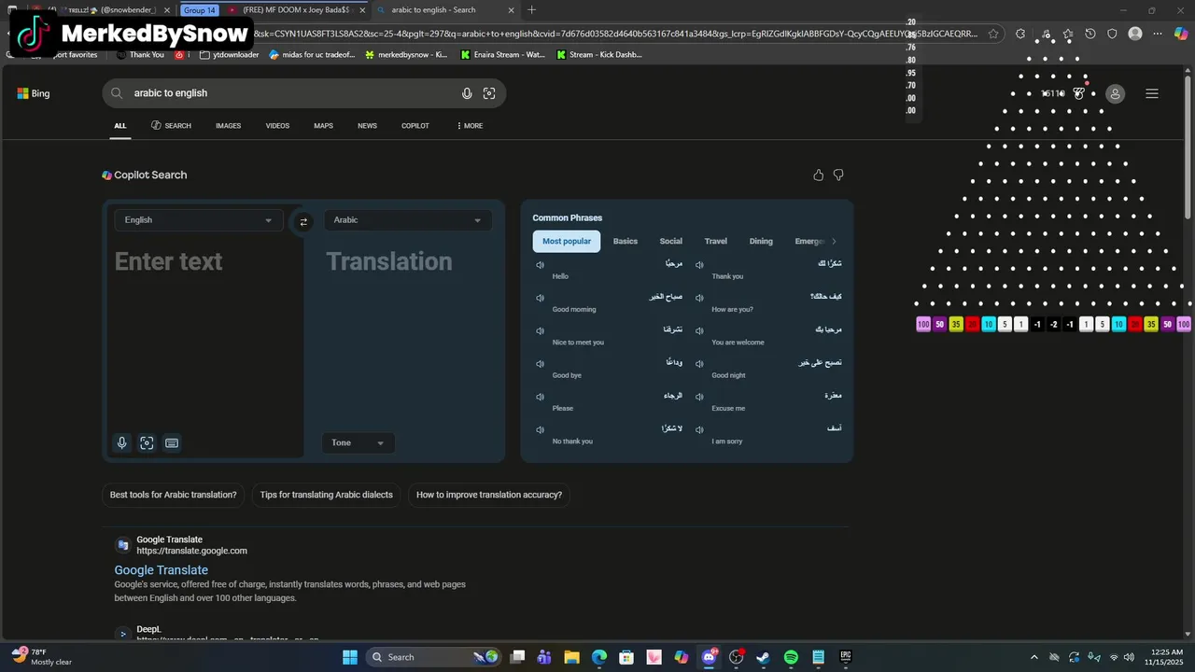This screenshot has height=672, width=1195.
Task: Swap English and Arabic languages
Action: point(303,222)
